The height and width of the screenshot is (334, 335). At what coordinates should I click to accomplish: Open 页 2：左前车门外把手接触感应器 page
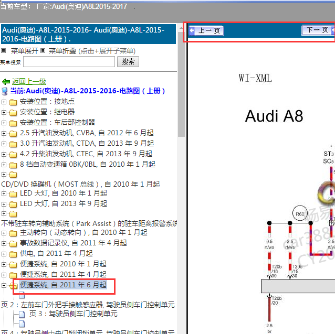point(88,305)
